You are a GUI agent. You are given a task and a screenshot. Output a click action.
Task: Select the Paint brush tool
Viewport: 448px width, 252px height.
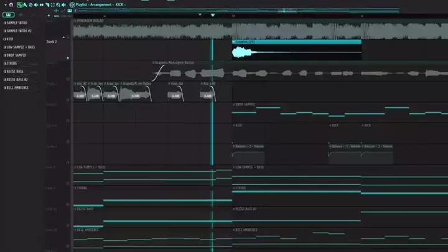pos(25,4)
